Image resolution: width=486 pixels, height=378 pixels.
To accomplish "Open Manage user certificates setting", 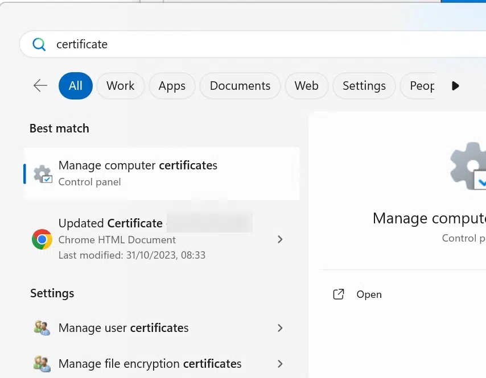I will pos(162,328).
